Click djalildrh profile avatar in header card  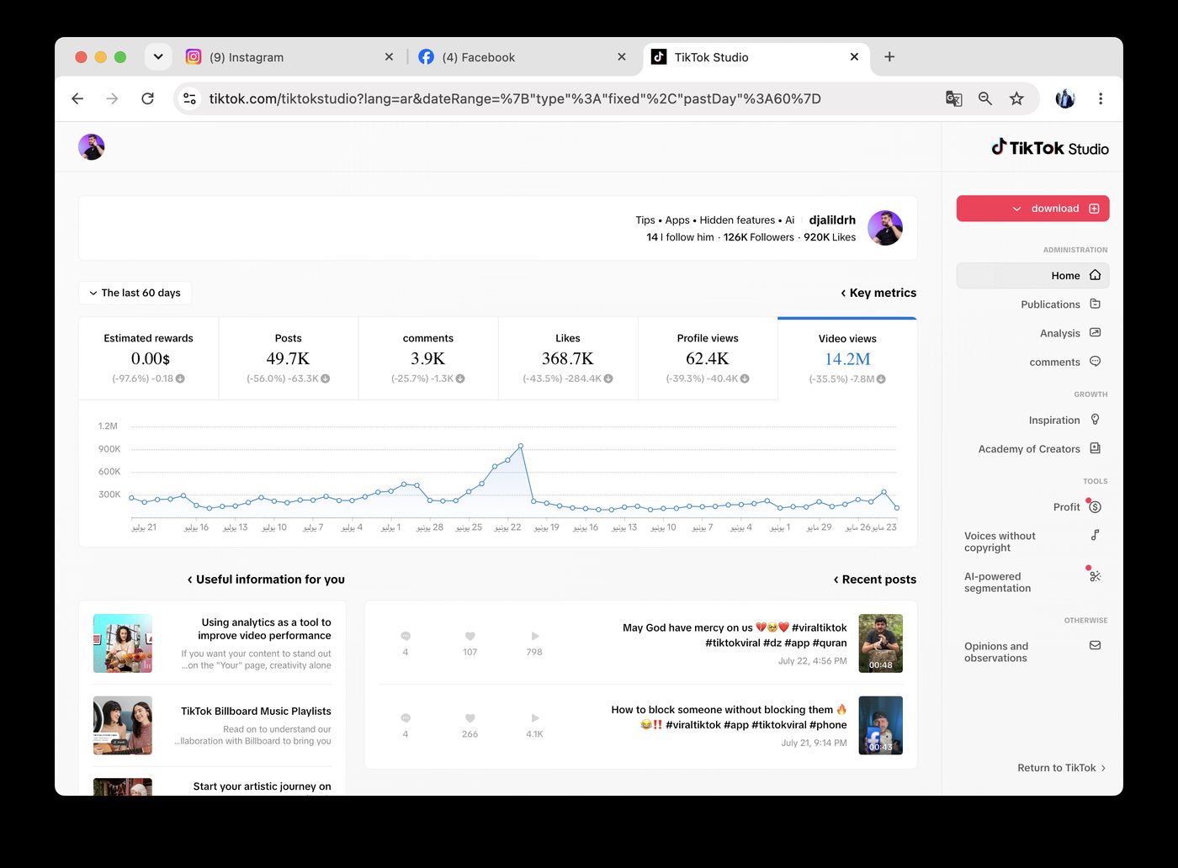(885, 228)
